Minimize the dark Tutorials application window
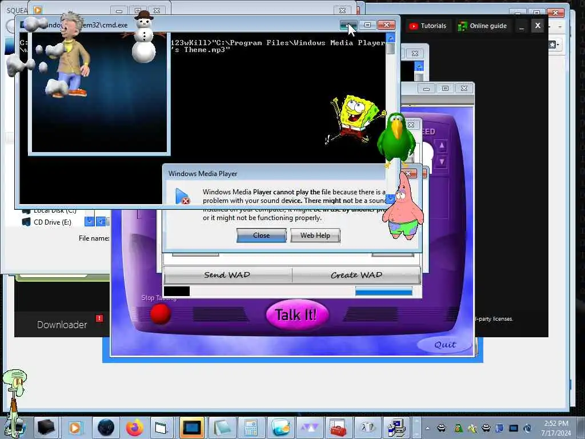 (522, 26)
